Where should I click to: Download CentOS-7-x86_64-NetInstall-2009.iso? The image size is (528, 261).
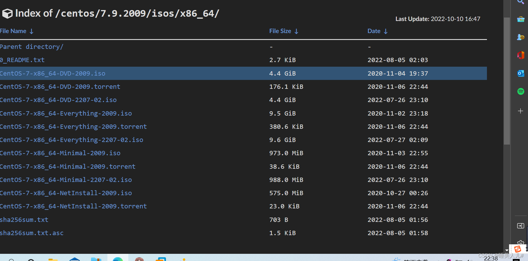pyautogui.click(x=66, y=193)
